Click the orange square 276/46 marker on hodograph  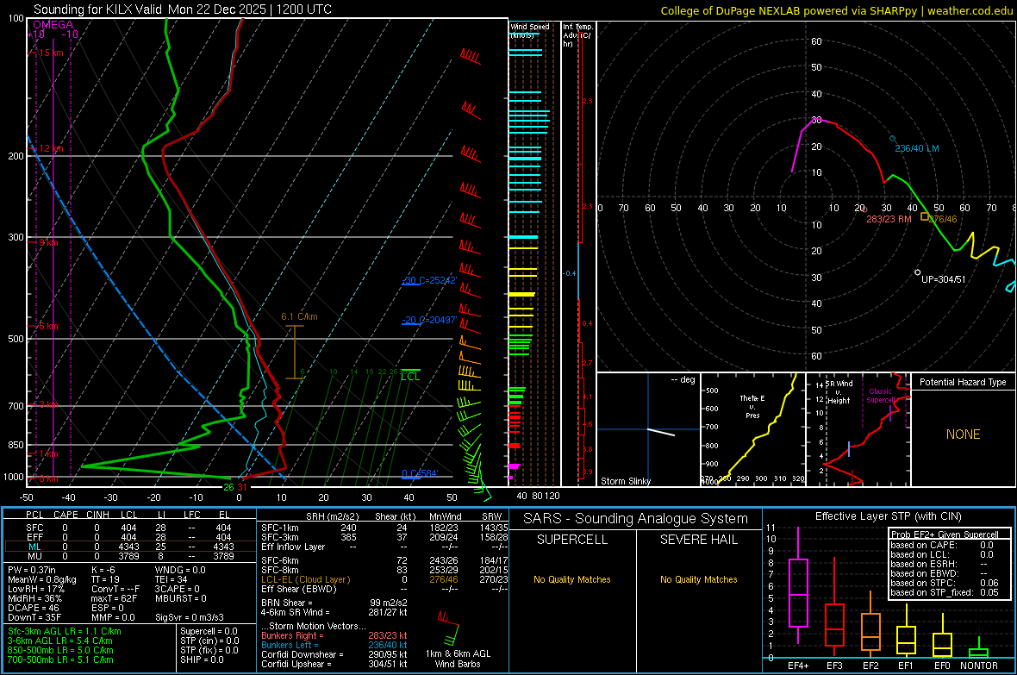click(x=925, y=216)
